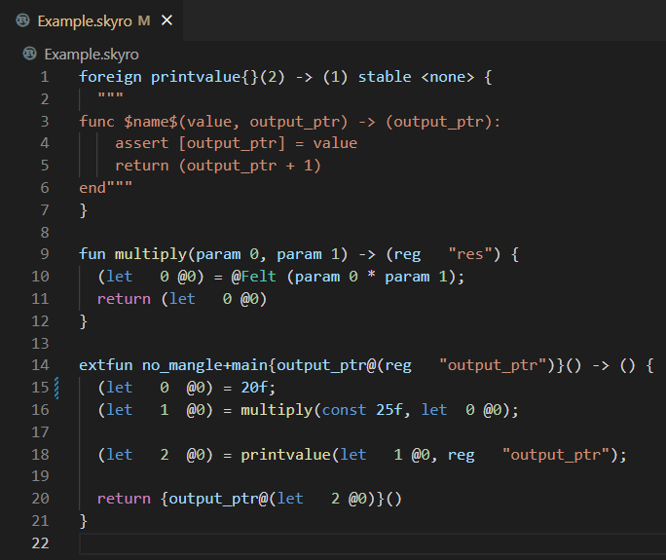The image size is (666, 560).
Task: Click the 'return' keyword on line 20
Action: pyautogui.click(x=124, y=499)
